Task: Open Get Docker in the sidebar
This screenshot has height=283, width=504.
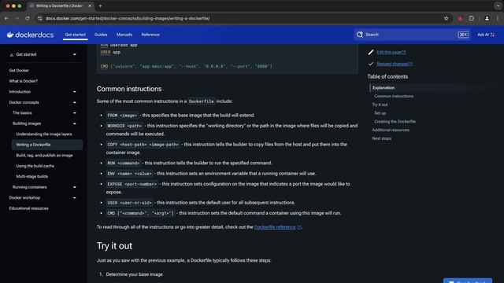Action: point(19,71)
